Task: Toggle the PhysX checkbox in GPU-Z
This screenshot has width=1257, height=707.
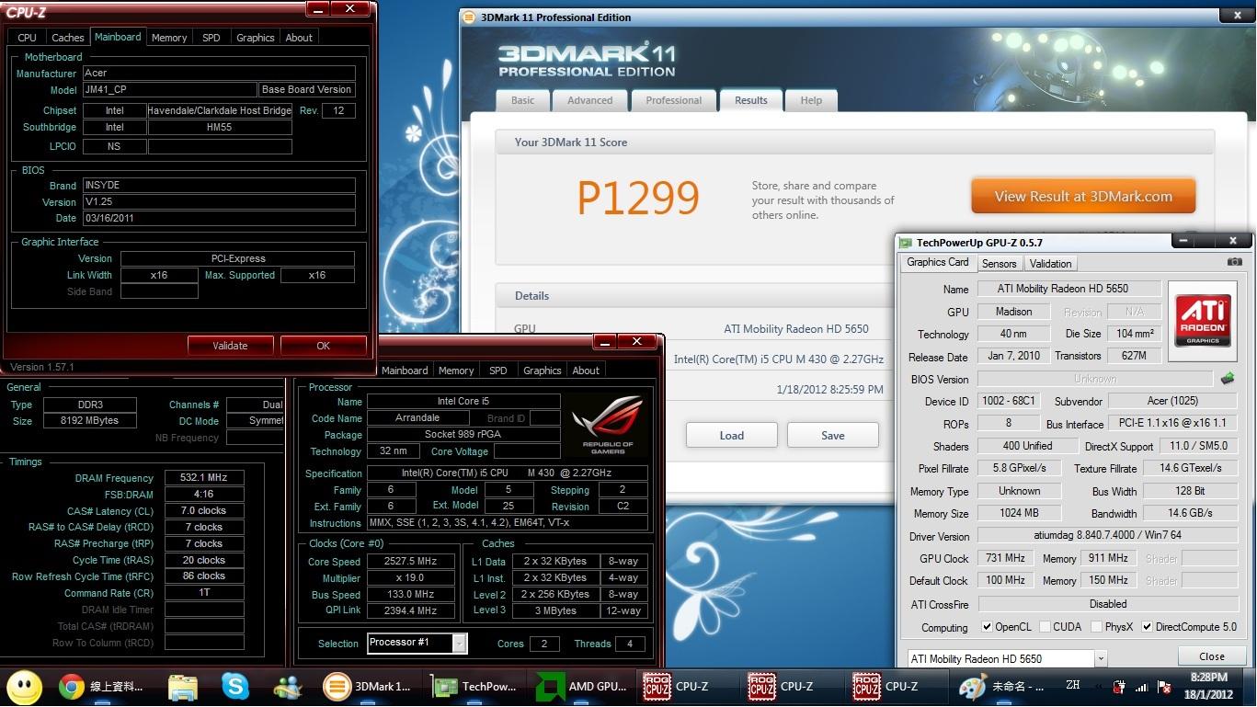Action: click(1096, 627)
